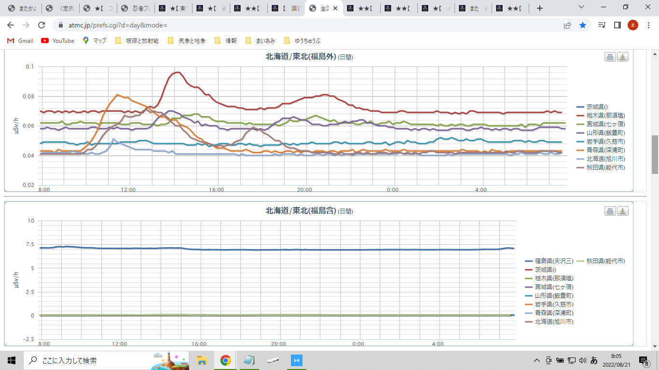659x370 pixels.
Task: Click the 北海道/東北(福島外) chart title
Action: coord(309,57)
